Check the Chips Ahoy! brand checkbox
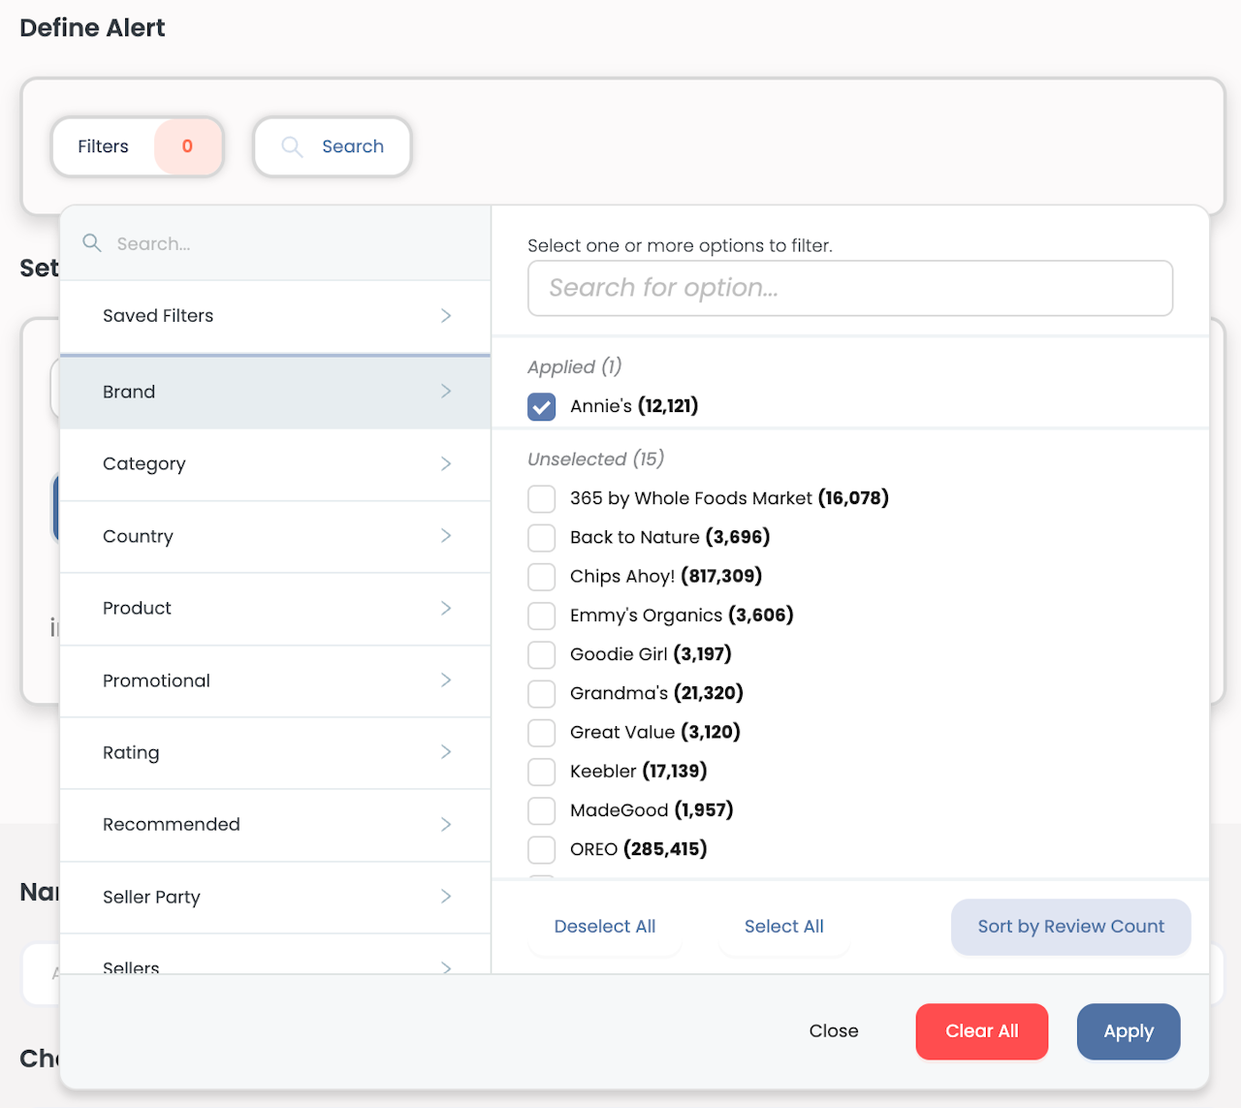 coord(542,577)
